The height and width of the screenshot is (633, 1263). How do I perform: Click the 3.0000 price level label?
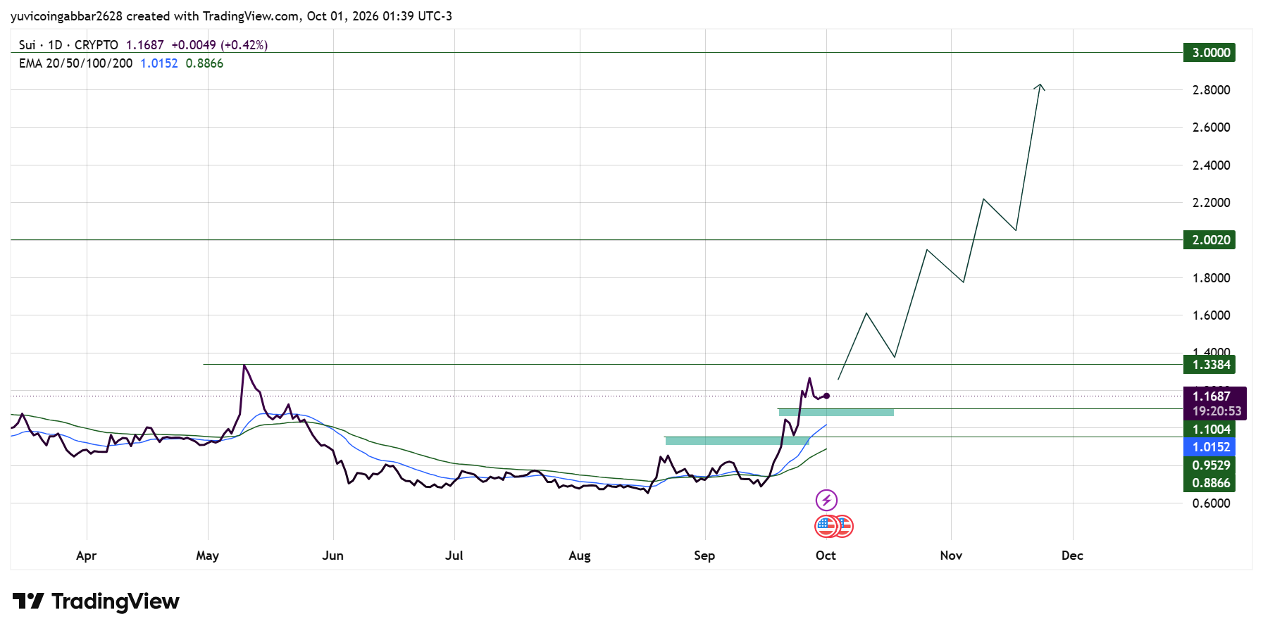1211,53
